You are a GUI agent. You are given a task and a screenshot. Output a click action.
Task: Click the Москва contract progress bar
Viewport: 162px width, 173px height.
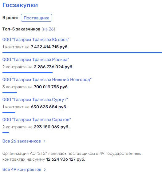tap(27, 73)
